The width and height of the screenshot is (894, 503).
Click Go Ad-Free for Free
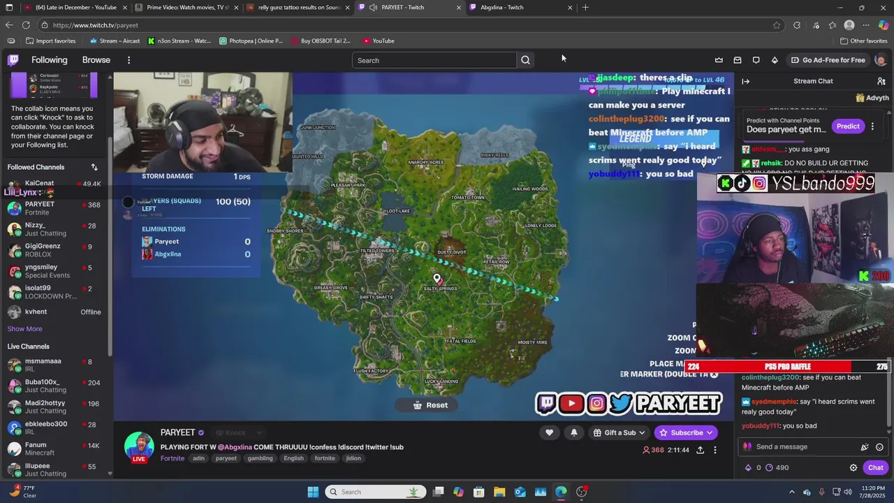click(x=828, y=60)
